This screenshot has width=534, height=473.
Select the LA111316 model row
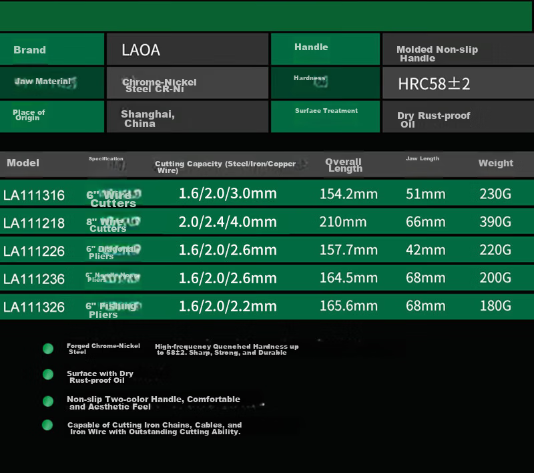pos(267,193)
